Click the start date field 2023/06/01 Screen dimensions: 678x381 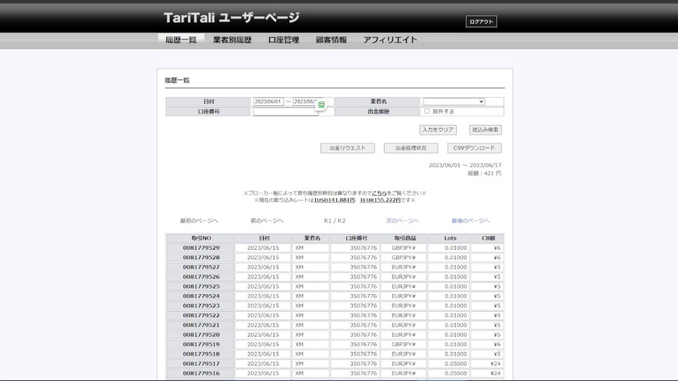(268, 102)
